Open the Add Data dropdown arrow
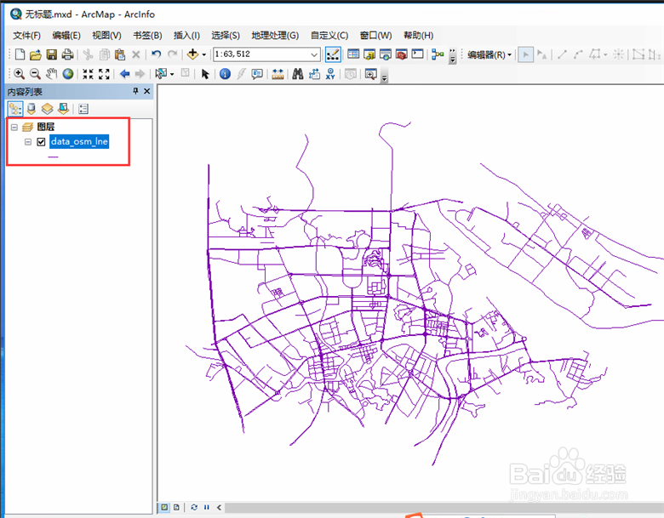The image size is (664, 518). [204, 54]
